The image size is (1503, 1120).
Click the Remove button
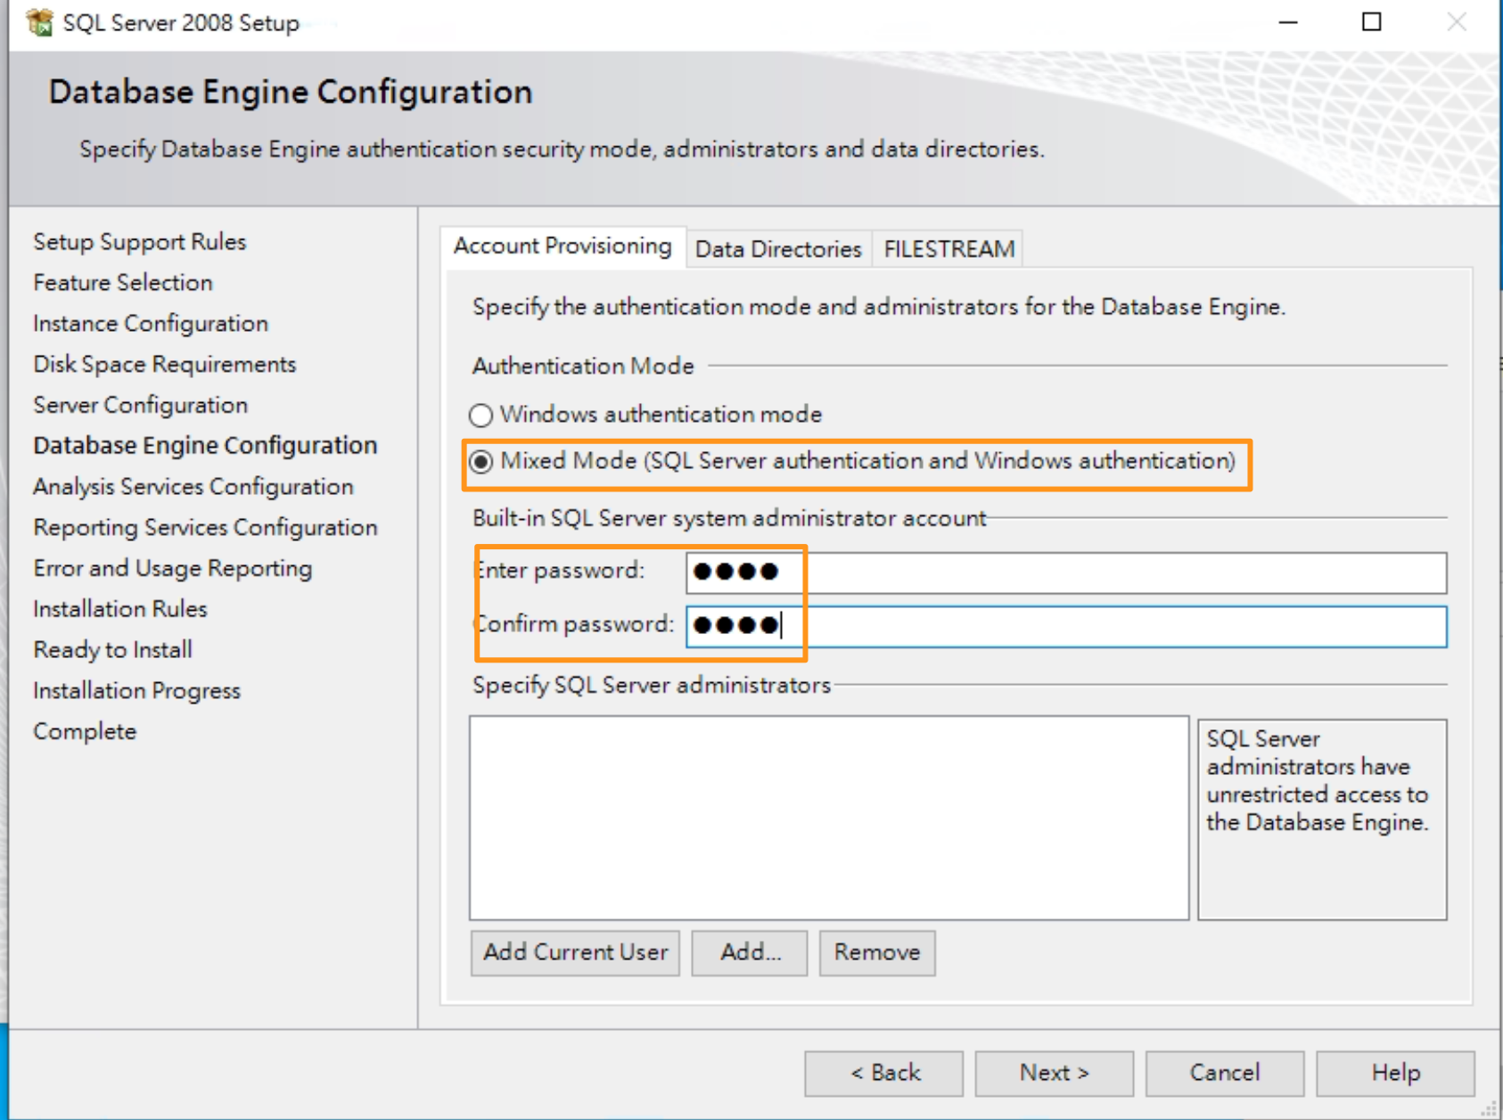pos(876,951)
